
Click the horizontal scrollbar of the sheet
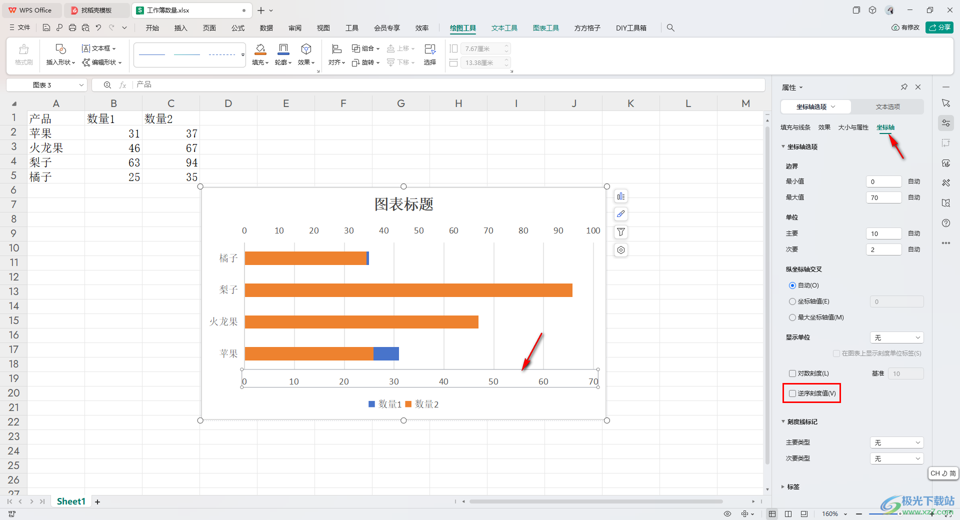[596, 501]
